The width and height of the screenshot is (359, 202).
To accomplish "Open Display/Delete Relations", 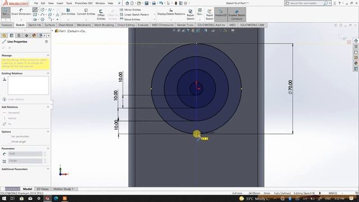I will 171,12.
